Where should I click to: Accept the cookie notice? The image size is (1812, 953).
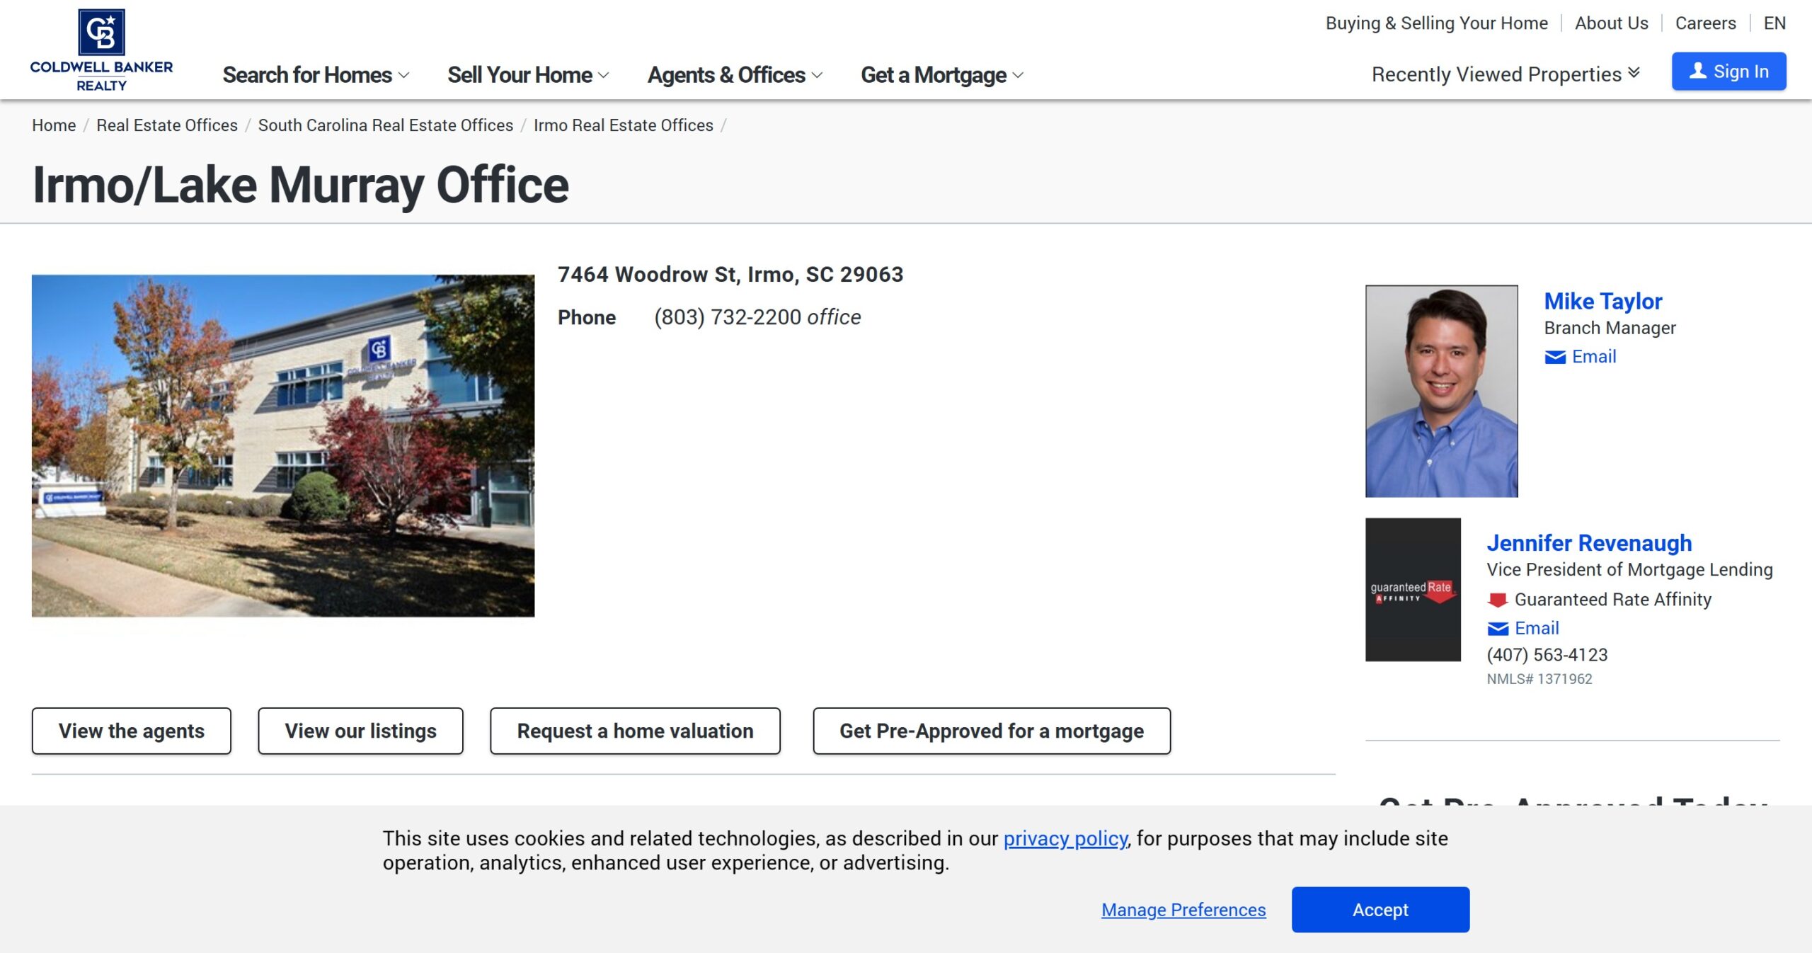pos(1380,910)
